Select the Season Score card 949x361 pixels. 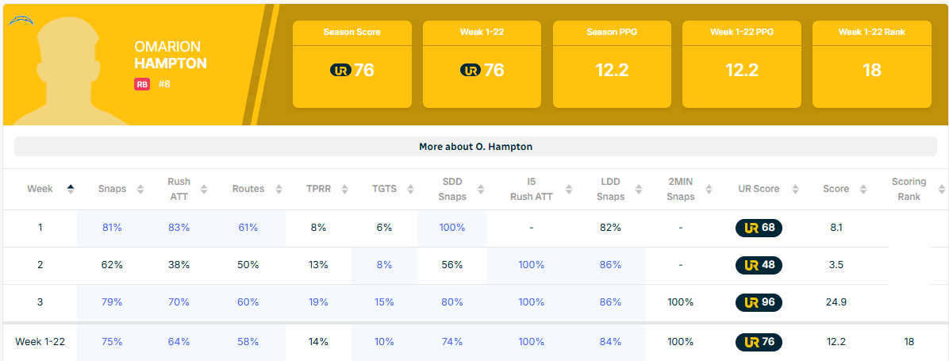pyautogui.click(x=352, y=63)
